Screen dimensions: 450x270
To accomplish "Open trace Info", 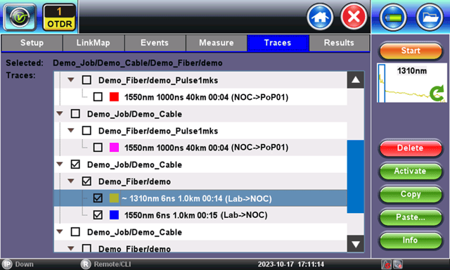I will click(x=411, y=240).
